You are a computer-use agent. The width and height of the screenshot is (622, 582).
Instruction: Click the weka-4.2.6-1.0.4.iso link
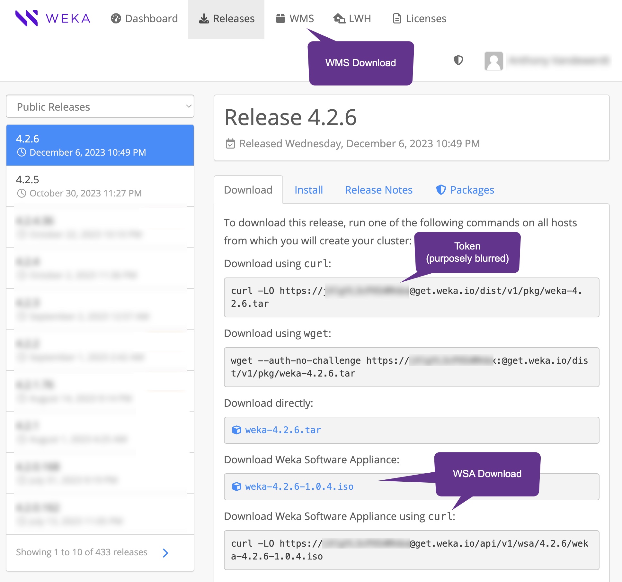click(299, 487)
